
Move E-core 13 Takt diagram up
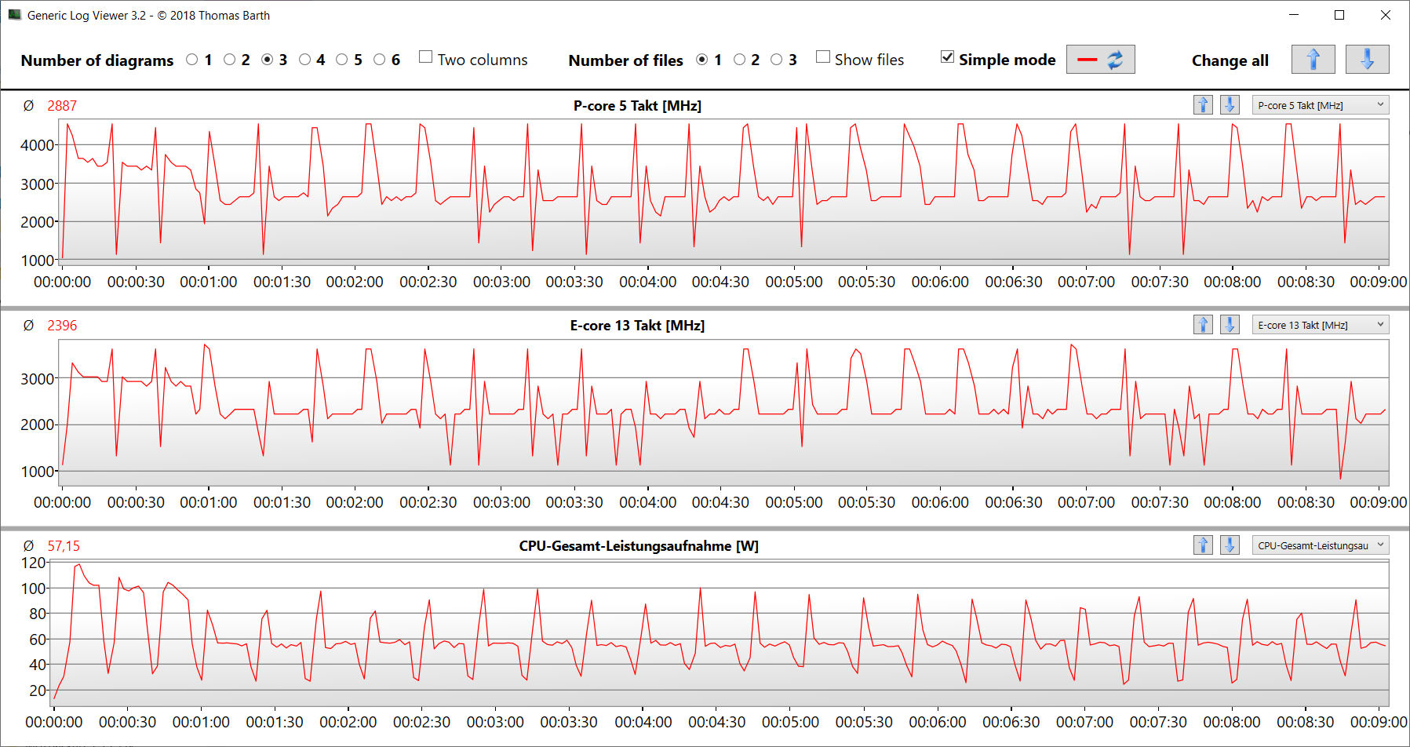click(1203, 325)
